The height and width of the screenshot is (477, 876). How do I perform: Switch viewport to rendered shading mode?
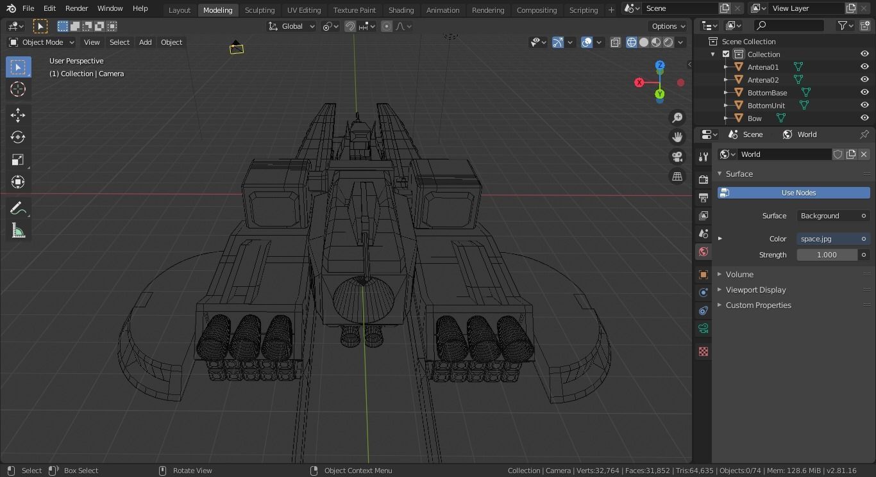pos(668,42)
